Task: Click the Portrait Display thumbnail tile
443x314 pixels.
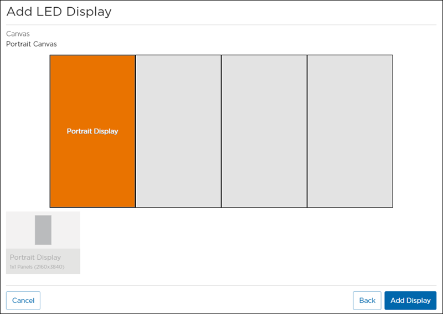Action: pos(43,243)
